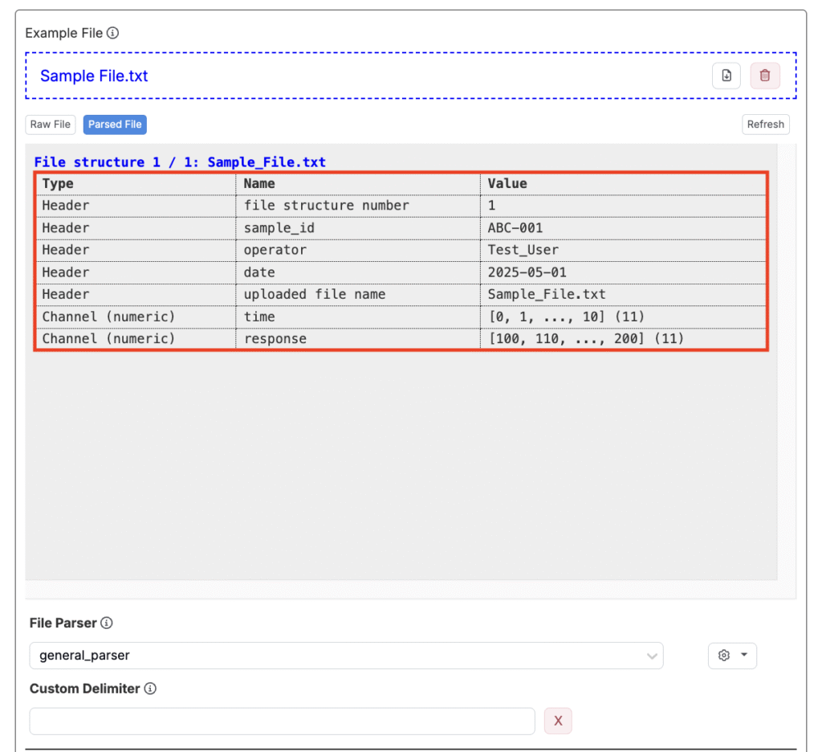Select the Parsed File tab
This screenshot has width=822, height=752.
115,125
